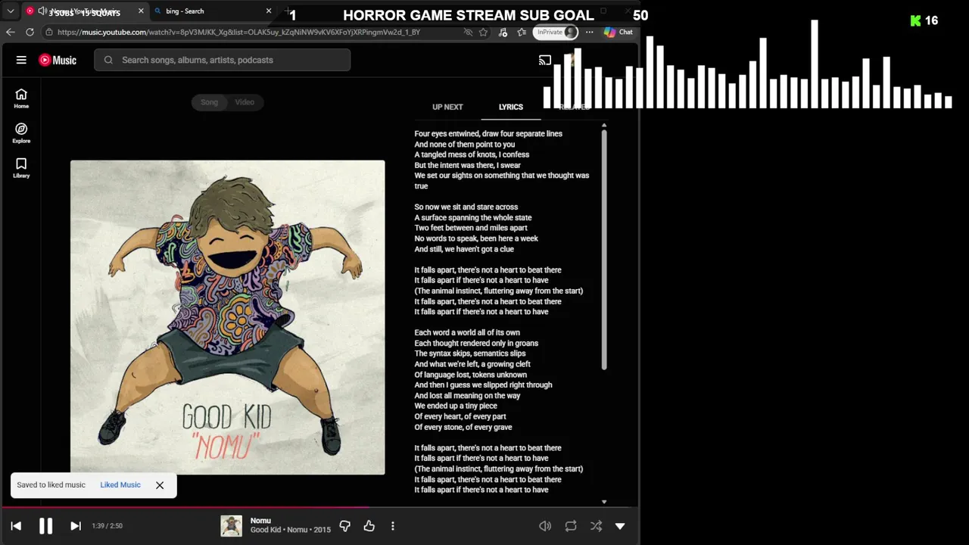
Task: Click the Nomu album artwork
Action: point(227,317)
